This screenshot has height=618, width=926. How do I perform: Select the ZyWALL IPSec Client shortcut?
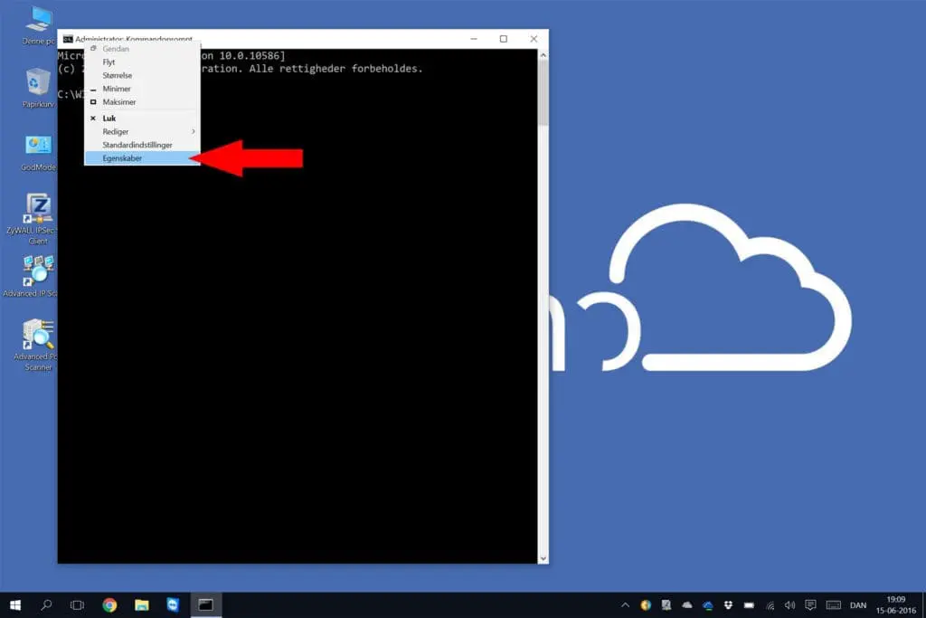(x=38, y=209)
